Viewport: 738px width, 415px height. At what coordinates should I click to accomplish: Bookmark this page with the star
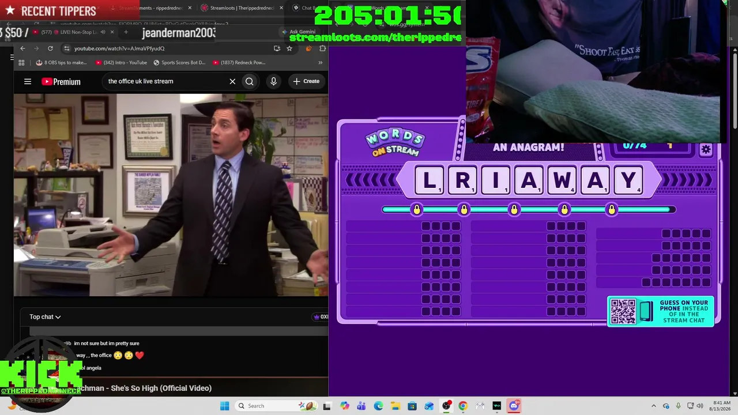[289, 48]
